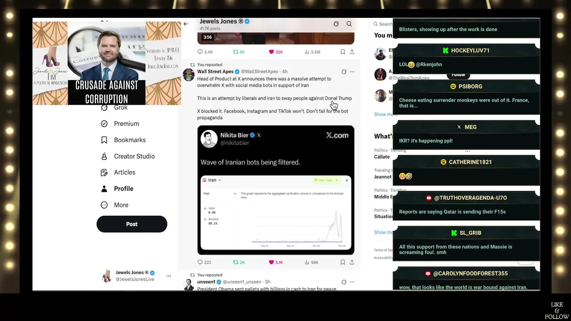
Task: Open the search icon in profile header
Action: [x=349, y=24]
